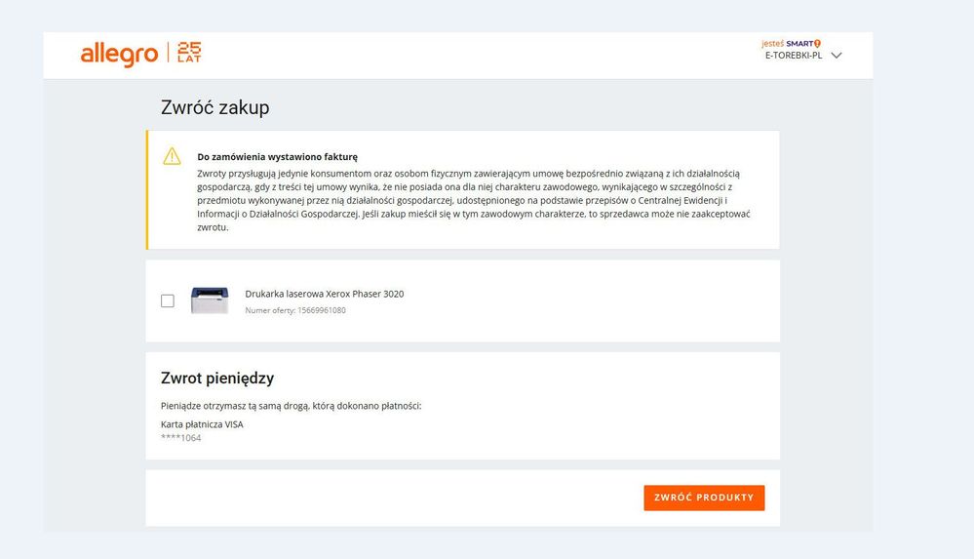This screenshot has height=559, width=974.
Task: Click the Xerox printer thumbnail image
Action: pyautogui.click(x=210, y=300)
